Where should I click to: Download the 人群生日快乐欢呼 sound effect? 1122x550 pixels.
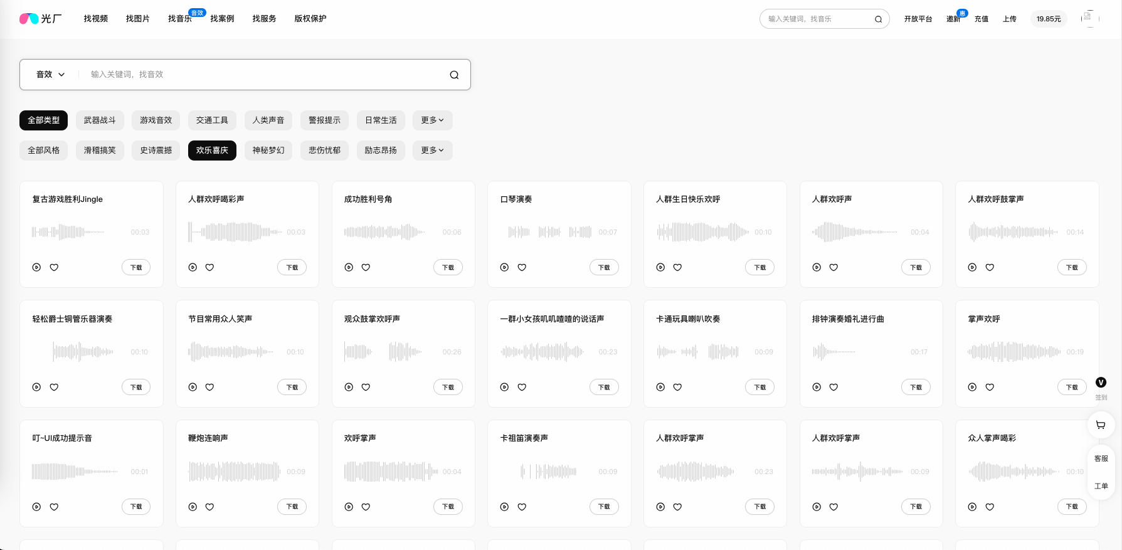760,267
